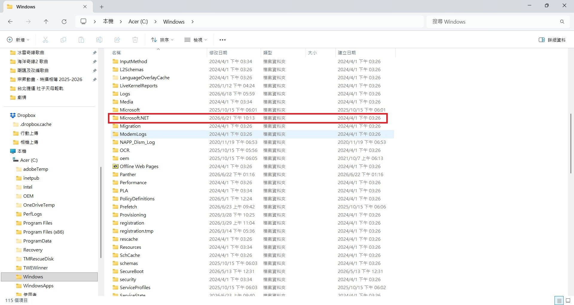Click the file list vertical scrollbar
574x305 pixels.
coord(571,144)
